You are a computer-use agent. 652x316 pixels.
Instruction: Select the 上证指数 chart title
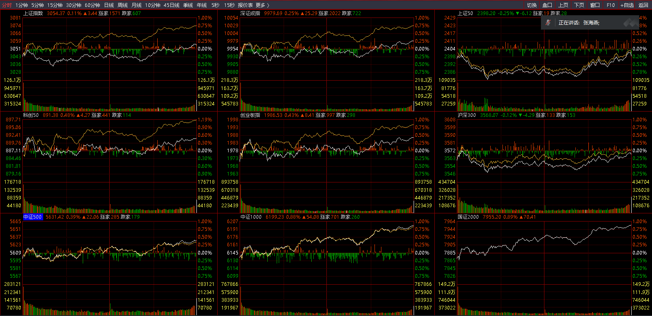(33, 13)
